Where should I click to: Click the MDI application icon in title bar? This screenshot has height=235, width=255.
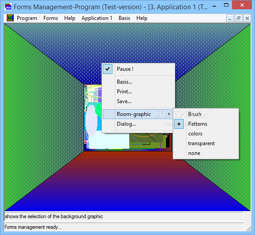8,7
